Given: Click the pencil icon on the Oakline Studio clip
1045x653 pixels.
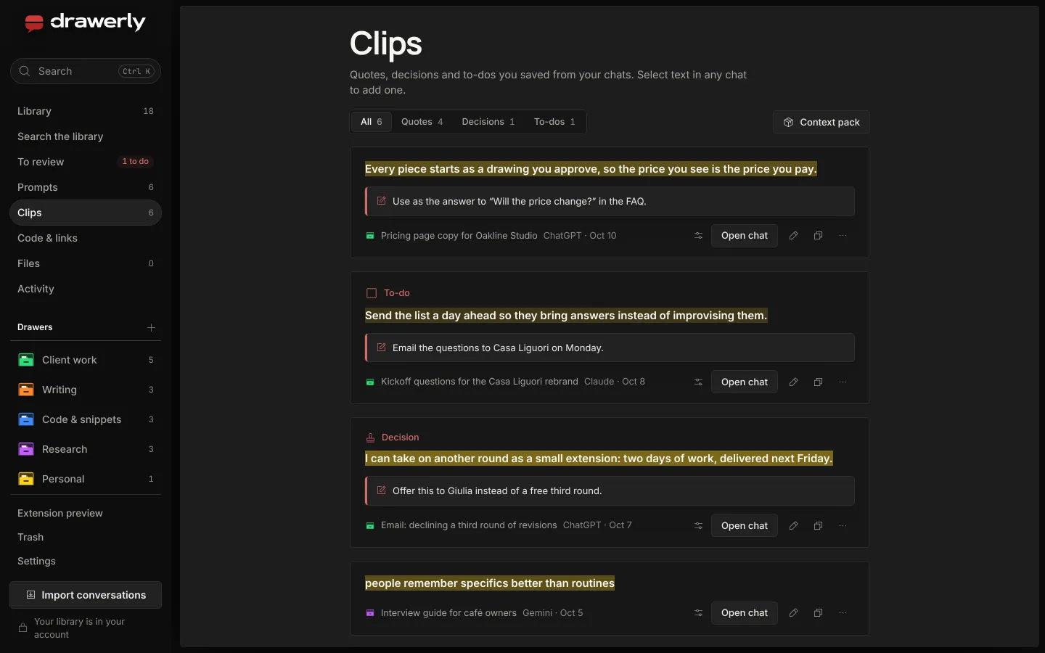Looking at the screenshot, I should pos(794,236).
